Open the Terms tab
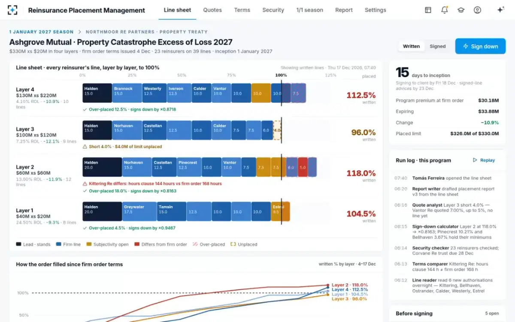Image resolution: width=515 pixels, height=322 pixels. 242,10
